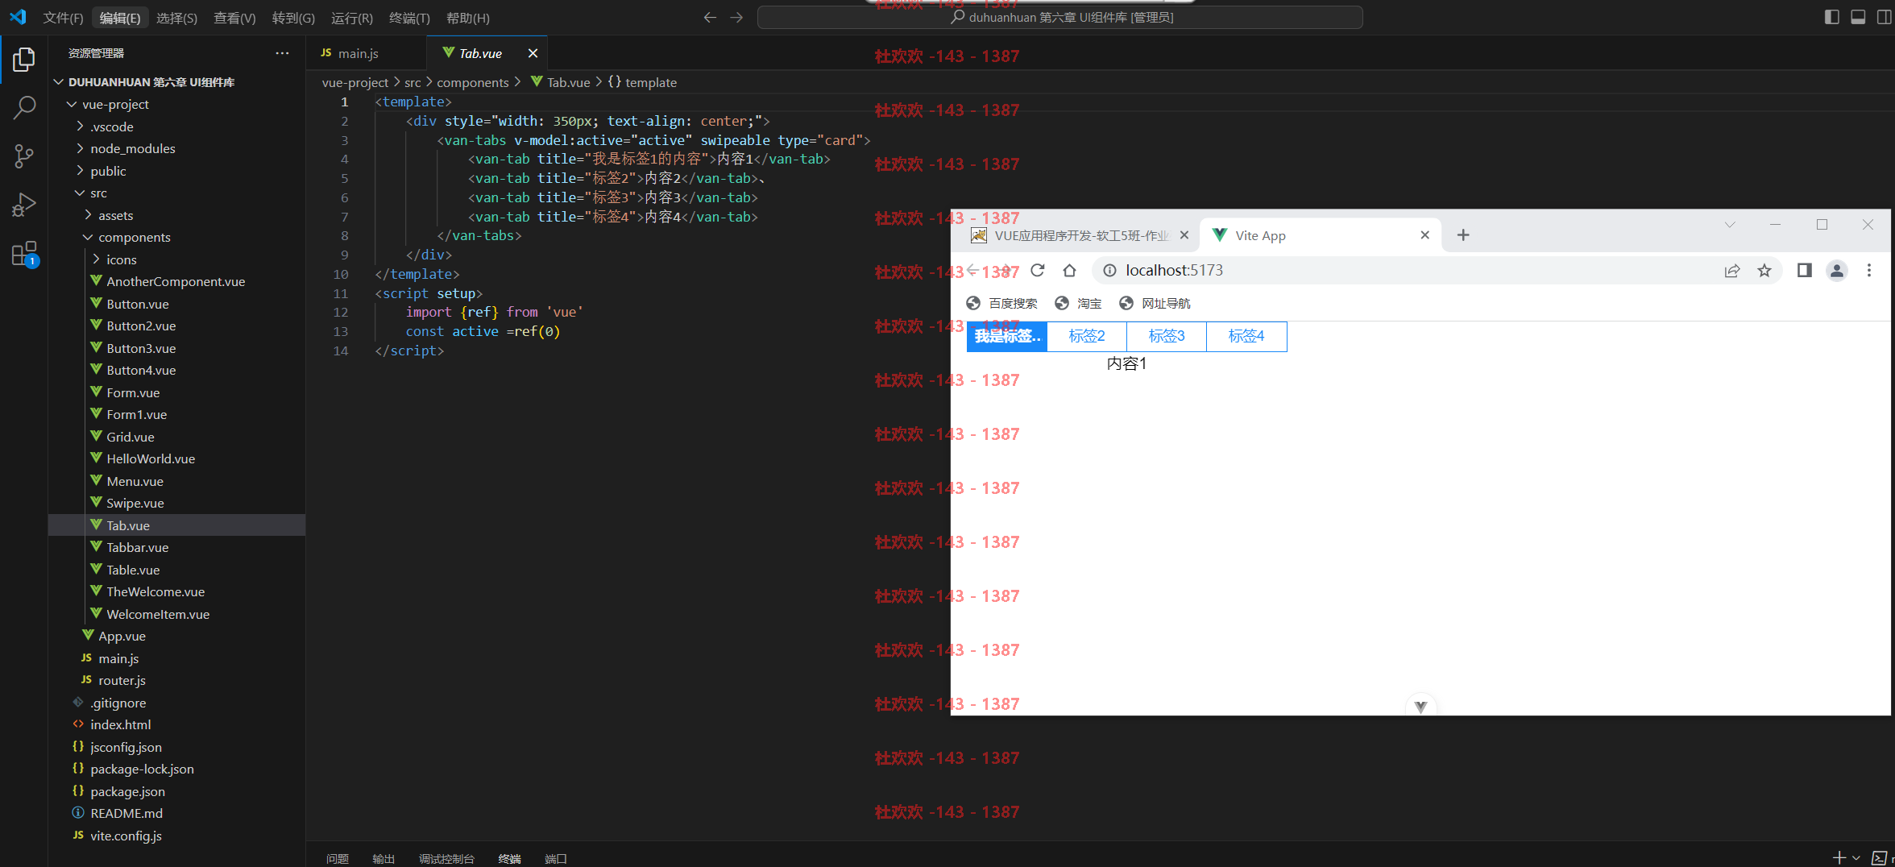This screenshot has height=867, width=1895.
Task: Open the 帮助(H) menu
Action: (x=467, y=18)
